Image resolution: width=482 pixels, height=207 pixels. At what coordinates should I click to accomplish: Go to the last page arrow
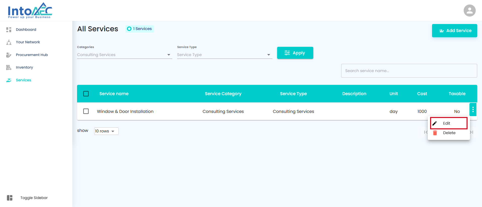pyautogui.click(x=472, y=132)
